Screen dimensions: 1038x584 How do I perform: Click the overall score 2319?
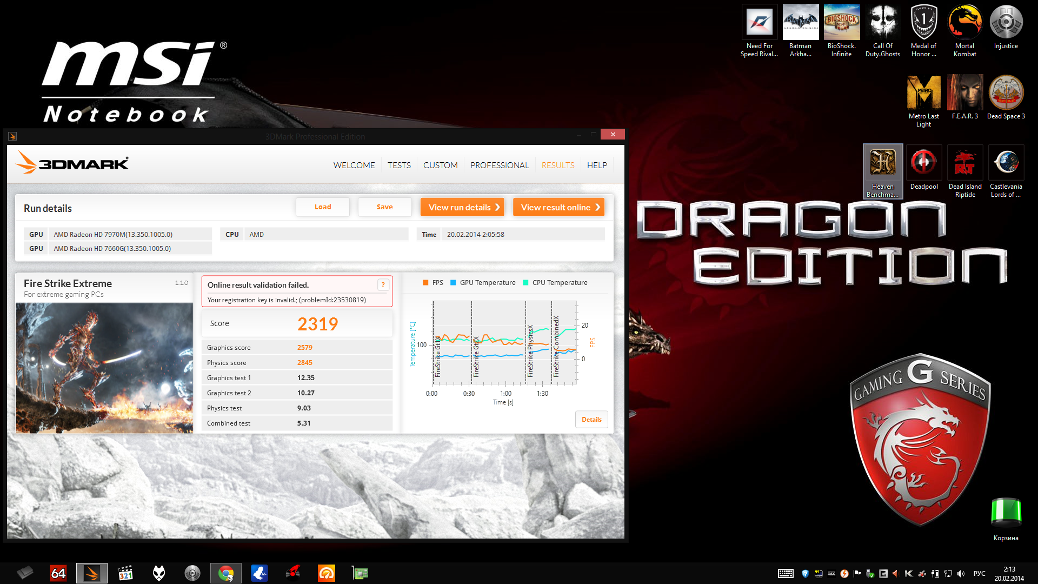(317, 324)
